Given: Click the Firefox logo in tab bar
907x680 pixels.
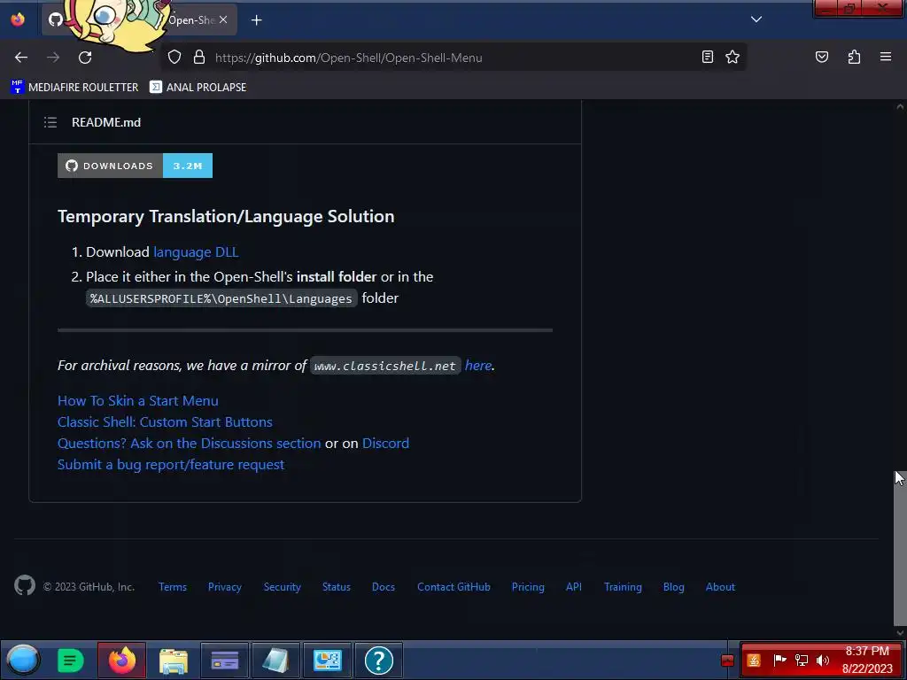Looking at the screenshot, I should [x=18, y=19].
